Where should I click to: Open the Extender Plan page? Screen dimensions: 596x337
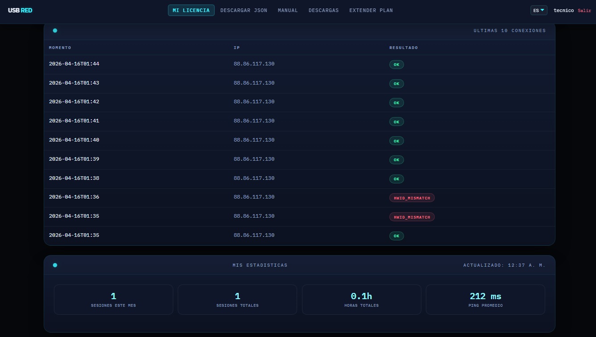[x=371, y=10]
